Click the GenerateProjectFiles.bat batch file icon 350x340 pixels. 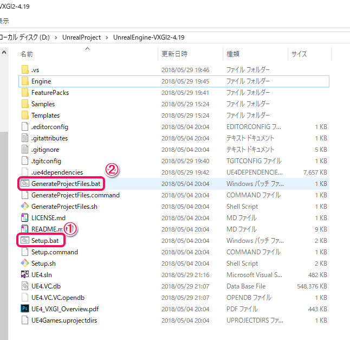point(25,184)
